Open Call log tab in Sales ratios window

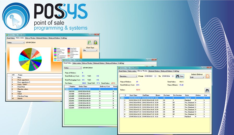coord(64,38)
